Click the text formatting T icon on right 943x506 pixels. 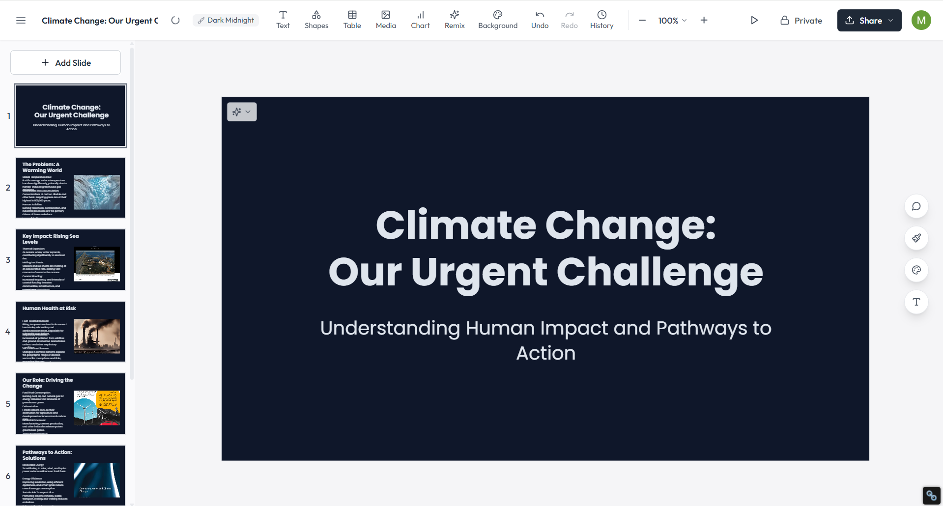click(916, 302)
